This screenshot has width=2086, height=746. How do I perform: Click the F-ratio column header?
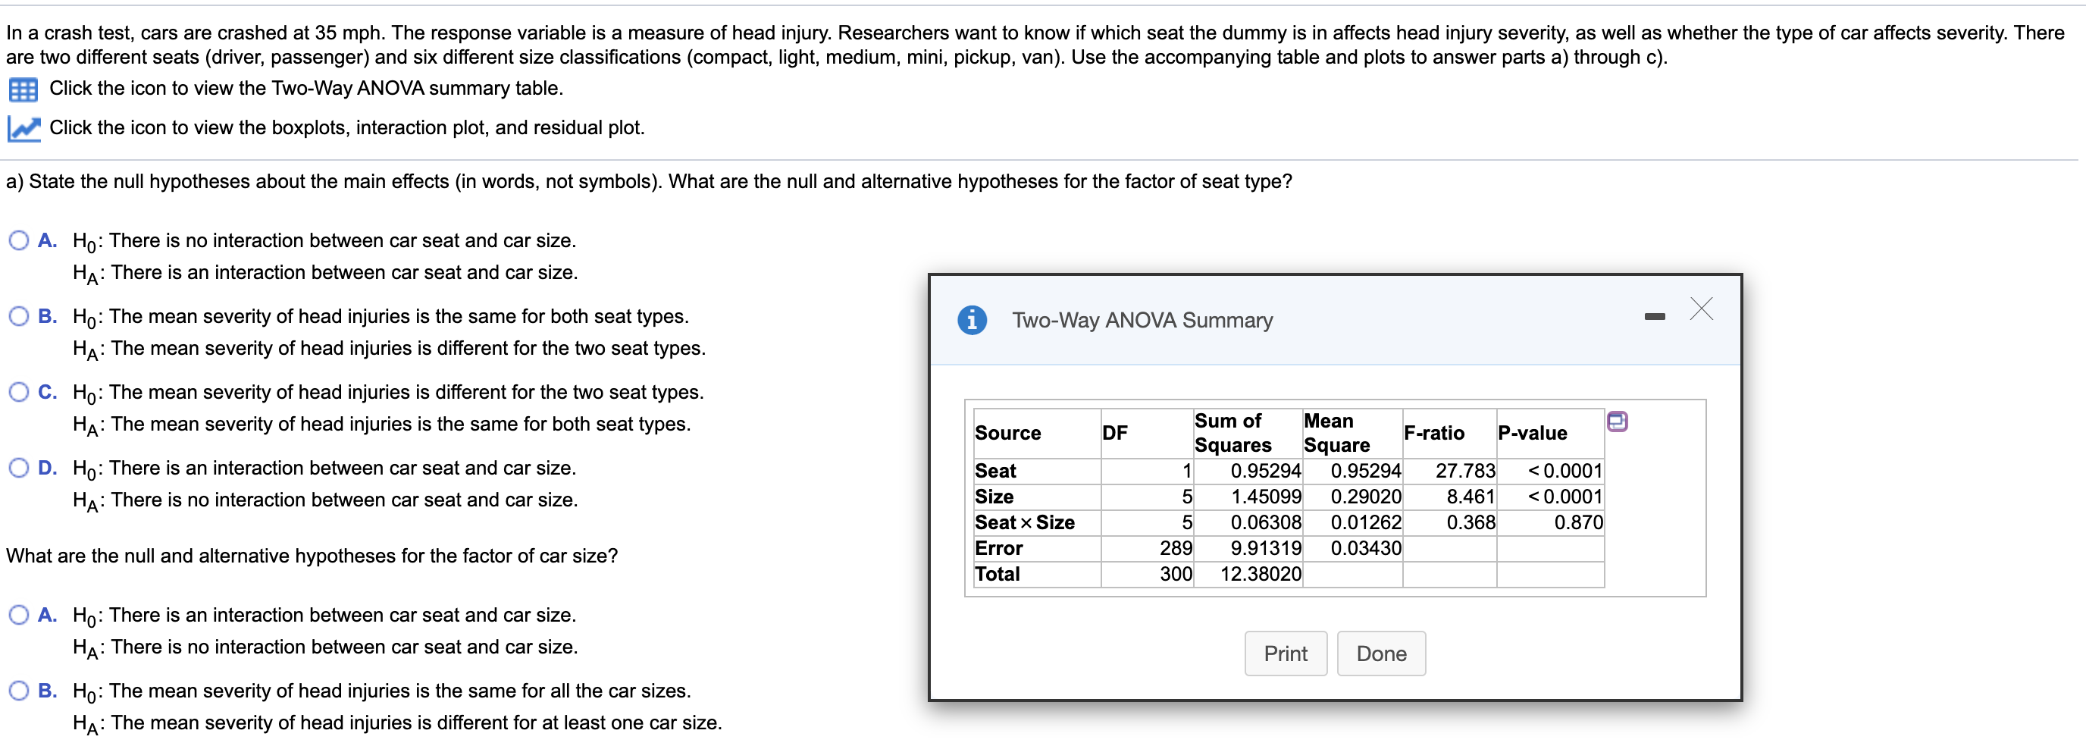(x=1433, y=434)
